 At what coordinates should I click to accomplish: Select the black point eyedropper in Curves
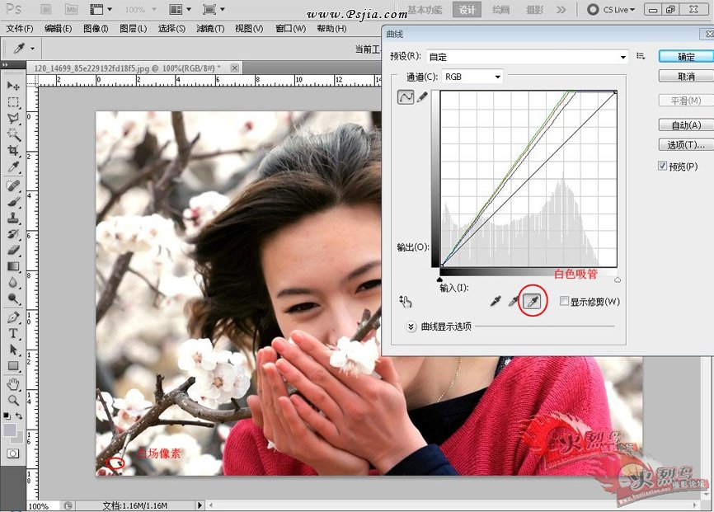point(496,302)
